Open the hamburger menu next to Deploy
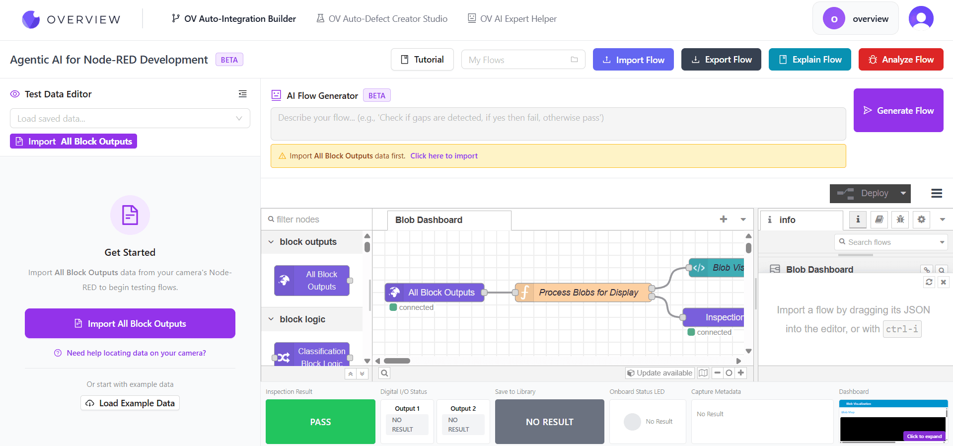953x446 pixels. (x=937, y=193)
